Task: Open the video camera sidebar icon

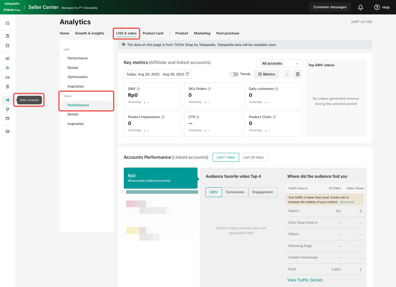Action: (x=8, y=77)
